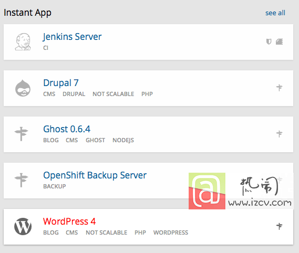Open the 'see all' instant apps link
Image resolution: width=299 pixels, height=253 pixels.
click(275, 13)
